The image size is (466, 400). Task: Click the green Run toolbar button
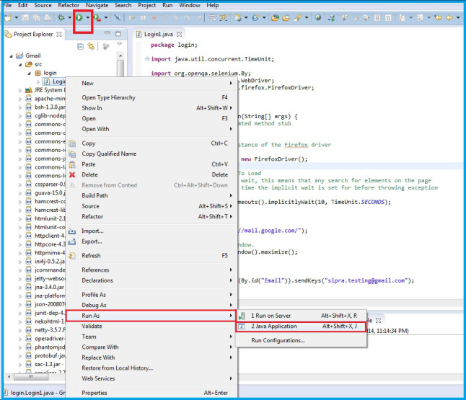[79, 17]
